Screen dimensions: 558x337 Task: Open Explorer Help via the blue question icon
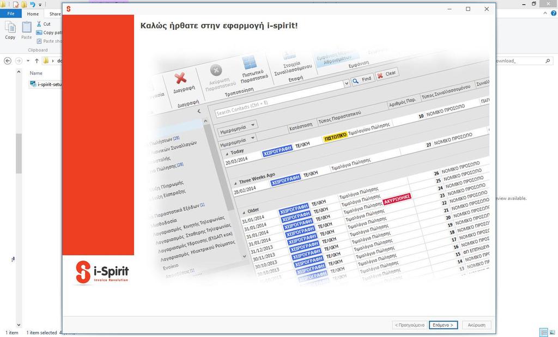point(554,13)
